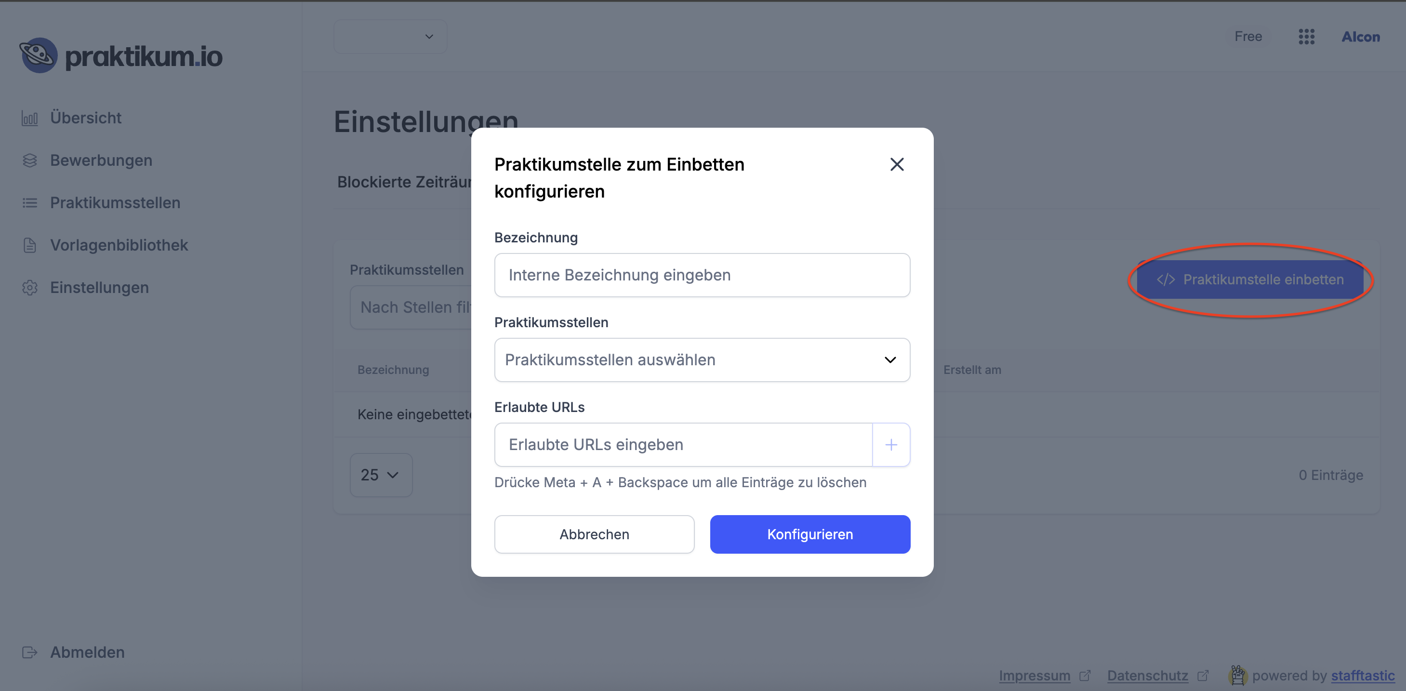
Task: Click the Konfigurieren button
Action: [x=809, y=534]
